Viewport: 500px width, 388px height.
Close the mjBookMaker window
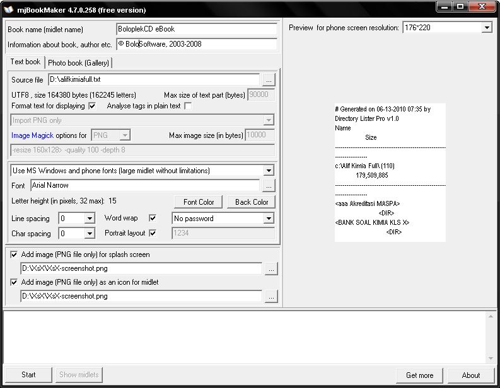pos(482,7)
